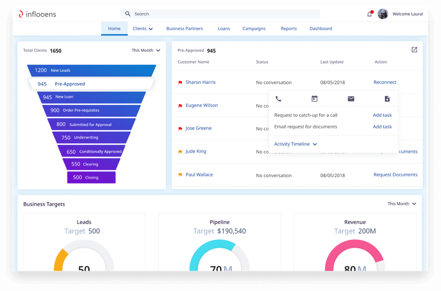Open Pre-Approved list in external view
The image size is (441, 291).
coord(414,50)
